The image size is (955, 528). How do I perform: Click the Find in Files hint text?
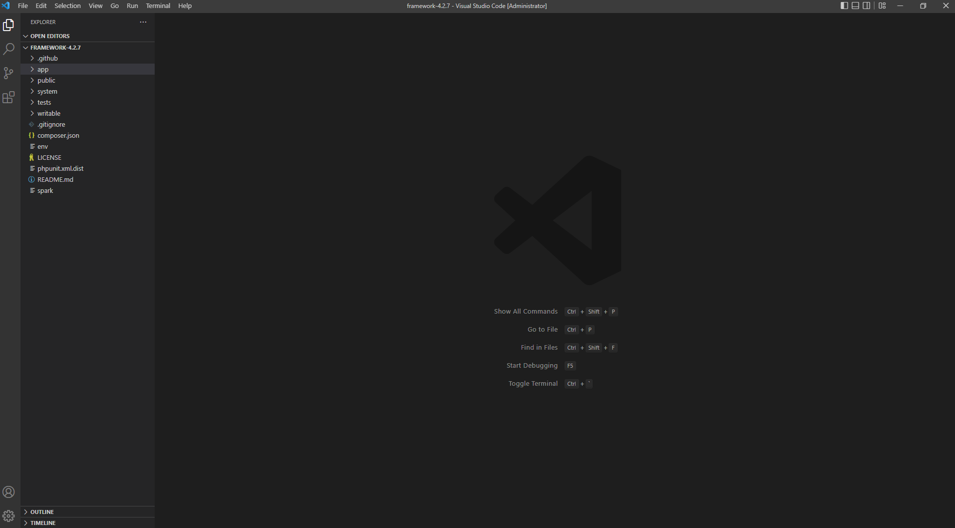(539, 348)
